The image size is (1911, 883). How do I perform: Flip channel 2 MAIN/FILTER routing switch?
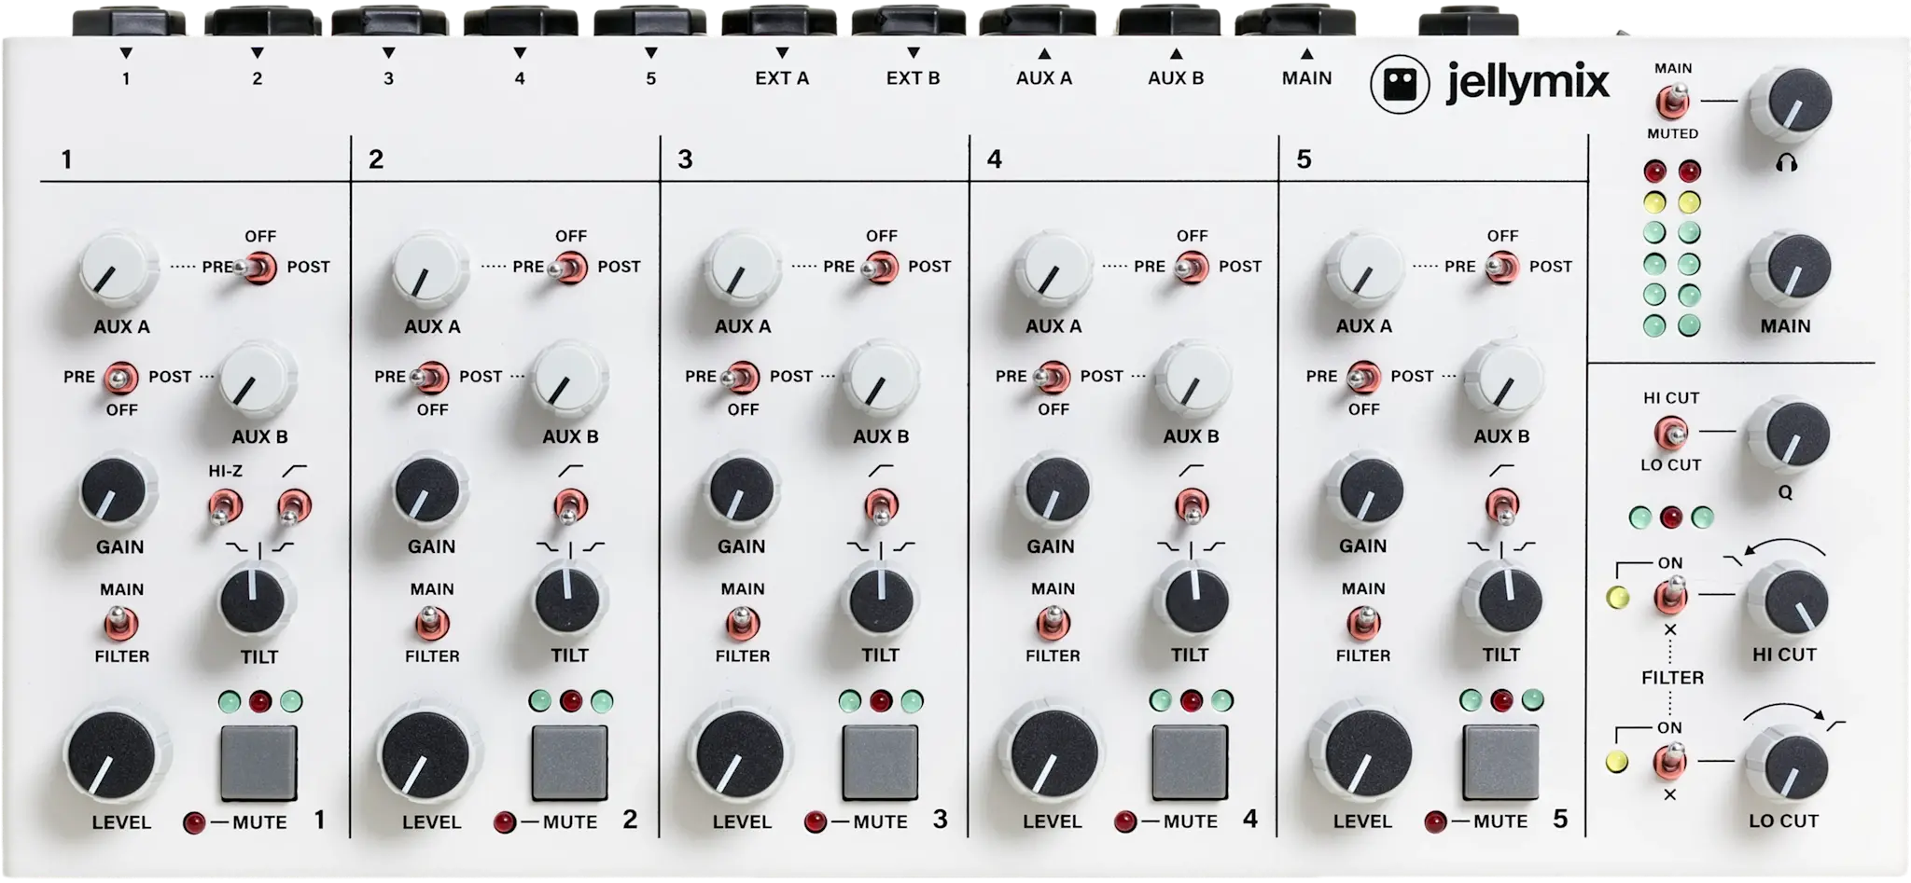click(431, 622)
